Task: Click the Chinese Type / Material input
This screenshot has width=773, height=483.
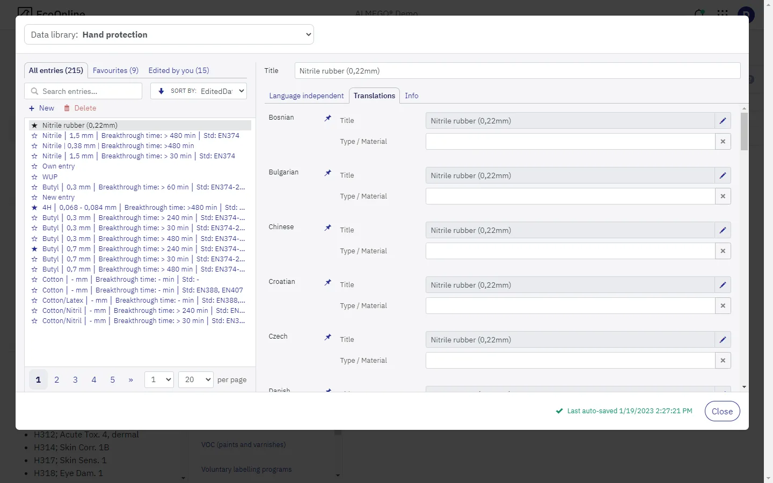Action: (570, 251)
